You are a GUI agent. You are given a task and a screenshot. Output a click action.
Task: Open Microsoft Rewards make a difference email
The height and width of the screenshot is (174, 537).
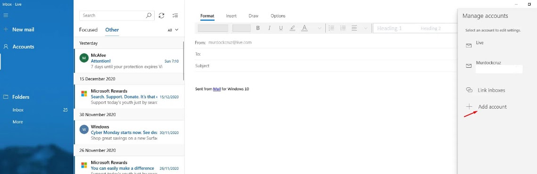click(129, 165)
